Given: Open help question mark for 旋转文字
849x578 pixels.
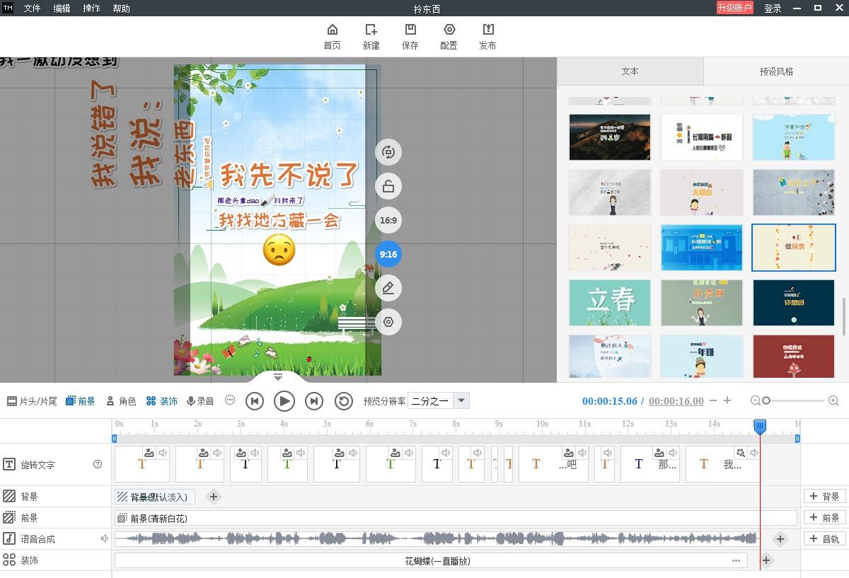Looking at the screenshot, I should pyautogui.click(x=98, y=465).
